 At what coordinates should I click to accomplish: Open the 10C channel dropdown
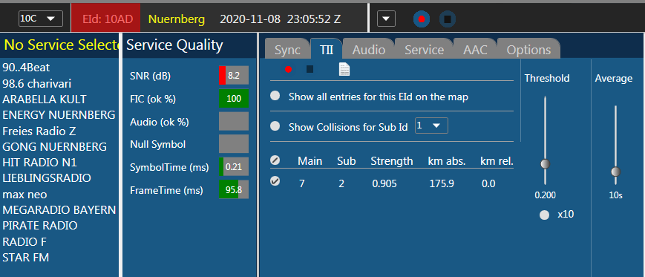(41, 19)
